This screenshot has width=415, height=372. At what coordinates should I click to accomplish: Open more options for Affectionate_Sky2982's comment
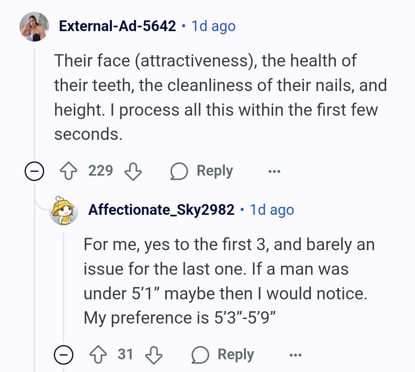(295, 355)
